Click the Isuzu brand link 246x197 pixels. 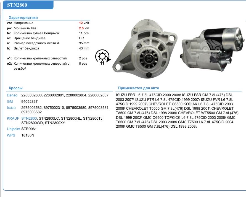tap(11, 107)
